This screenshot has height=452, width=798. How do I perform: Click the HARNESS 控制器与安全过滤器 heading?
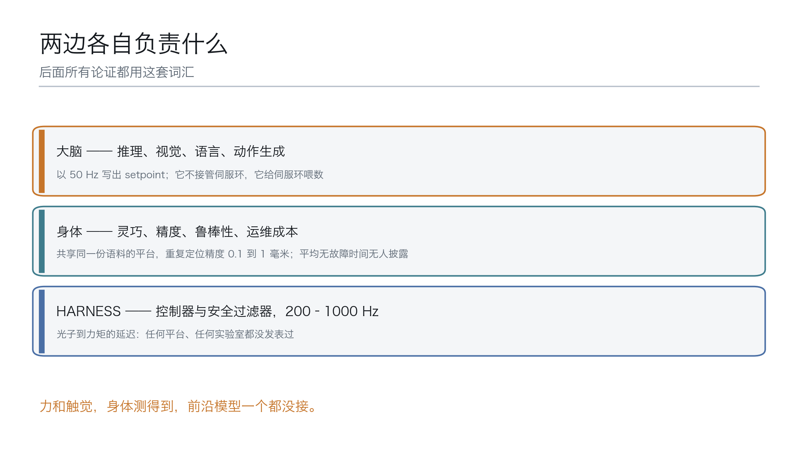coord(217,311)
